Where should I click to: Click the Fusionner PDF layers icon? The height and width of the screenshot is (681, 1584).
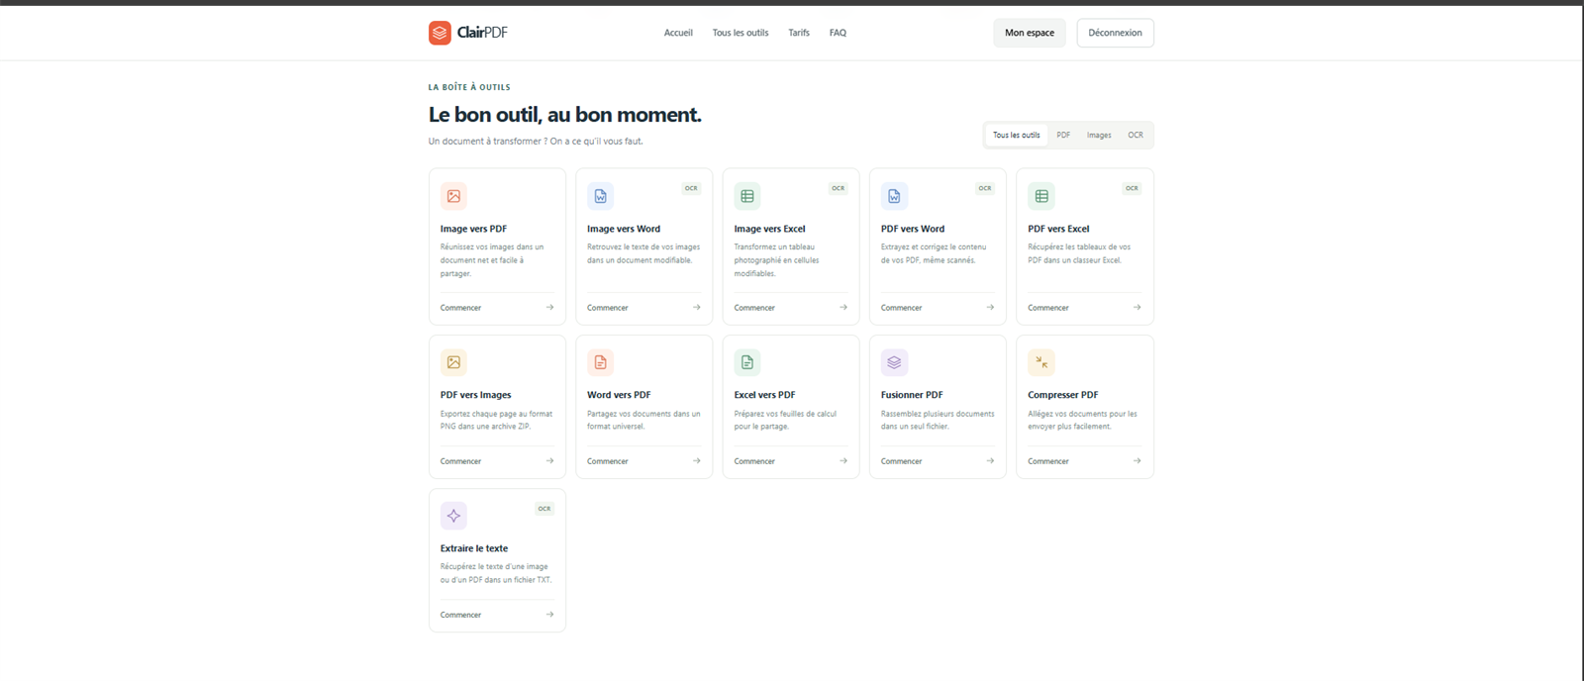click(x=894, y=362)
